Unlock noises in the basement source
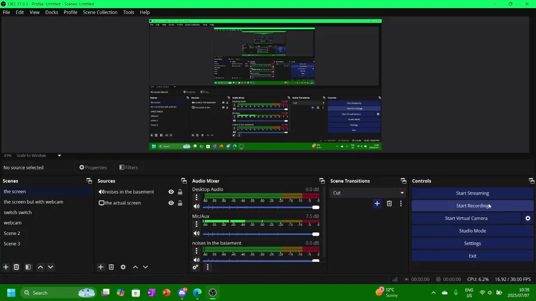This screenshot has height=301, width=536. tap(180, 192)
